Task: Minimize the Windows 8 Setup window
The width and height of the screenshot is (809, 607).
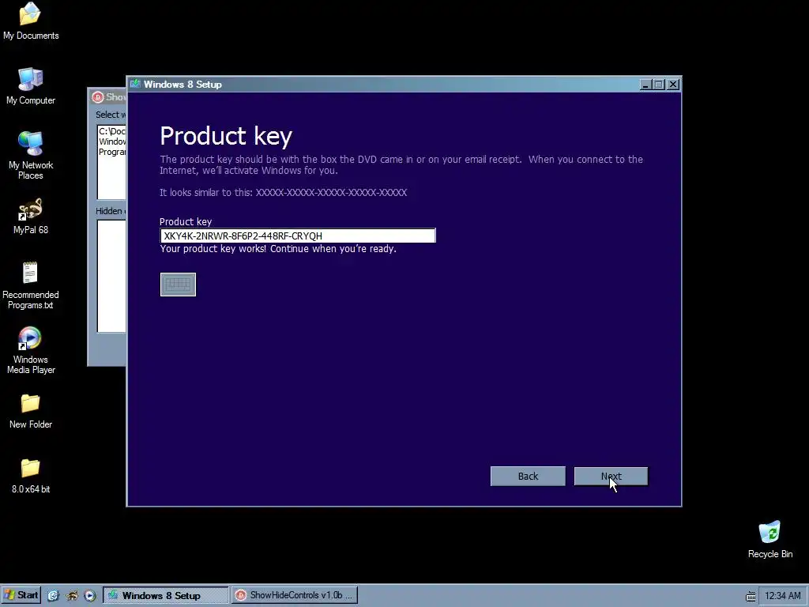Action: [x=645, y=84]
